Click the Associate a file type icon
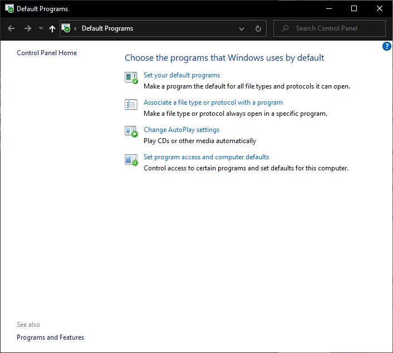 tap(131, 104)
